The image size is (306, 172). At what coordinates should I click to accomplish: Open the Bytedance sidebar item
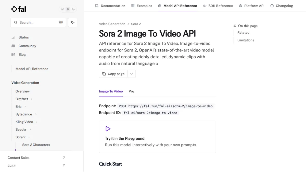pyautogui.click(x=24, y=114)
